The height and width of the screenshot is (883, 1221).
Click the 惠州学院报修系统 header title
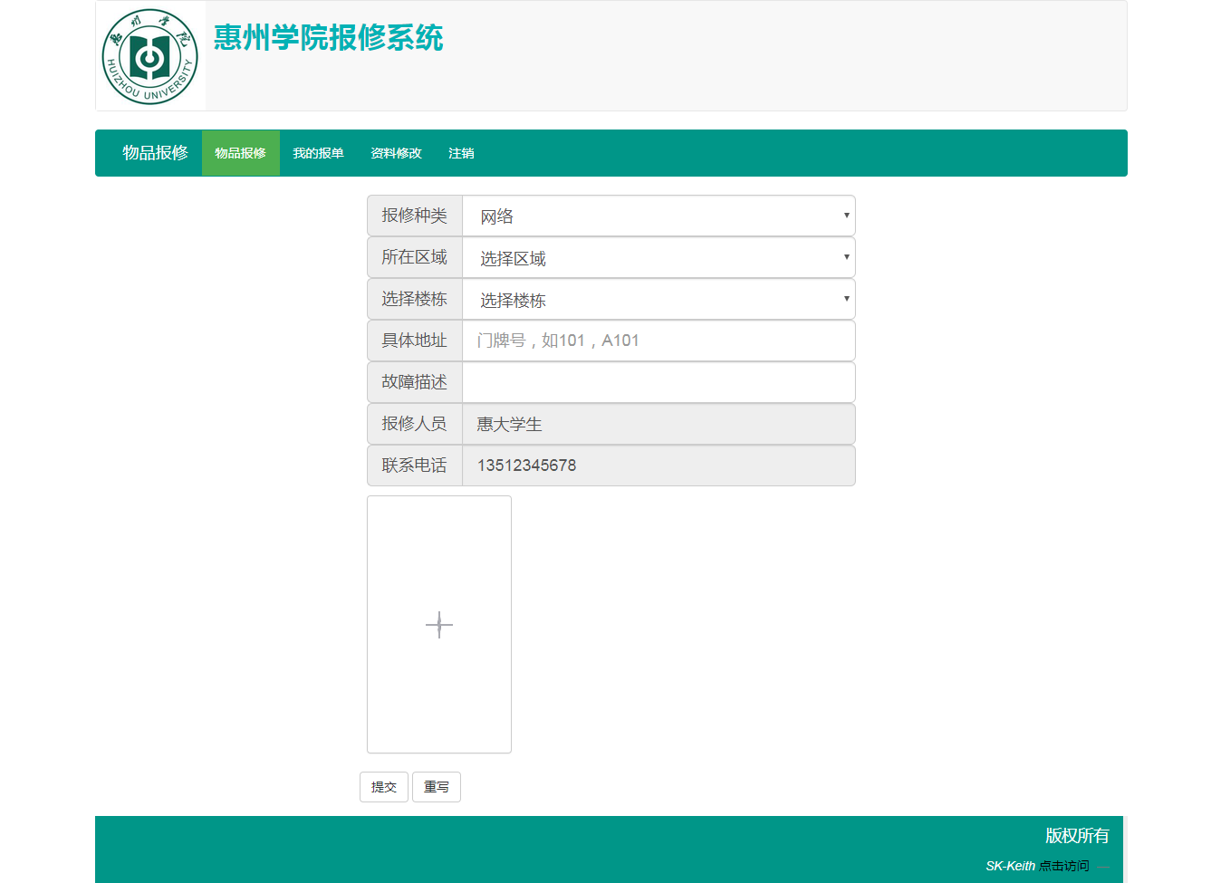(x=328, y=37)
